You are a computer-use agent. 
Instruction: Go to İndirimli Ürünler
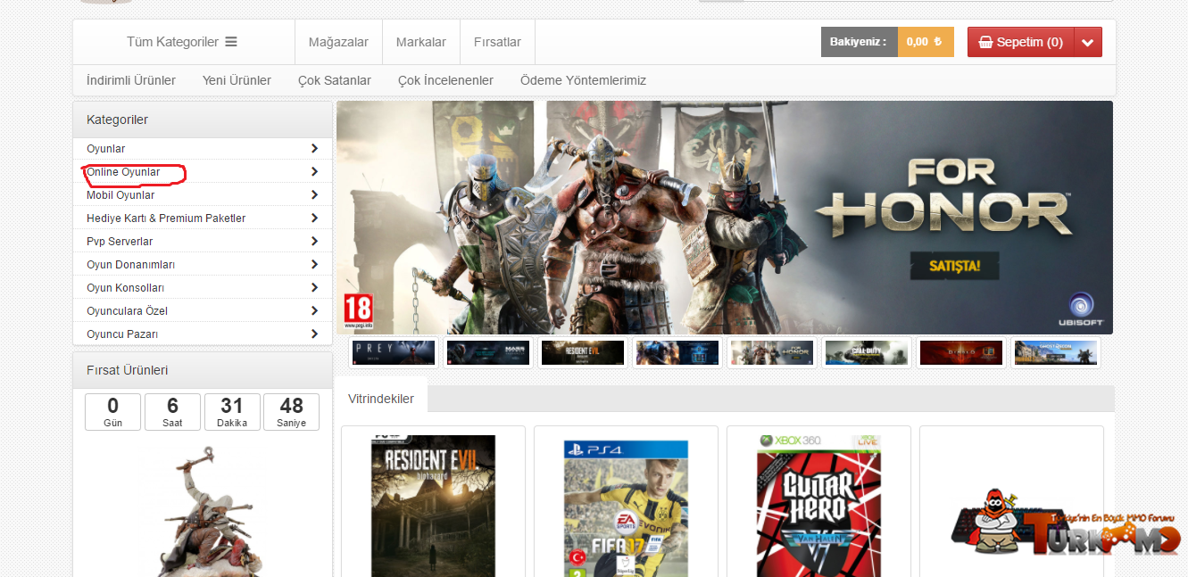(131, 80)
